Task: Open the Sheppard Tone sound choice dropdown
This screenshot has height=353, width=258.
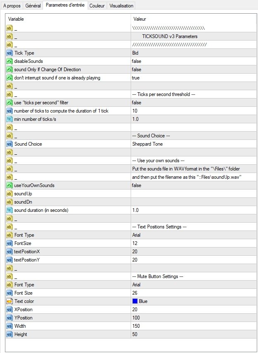Action: pyautogui.click(x=193, y=144)
